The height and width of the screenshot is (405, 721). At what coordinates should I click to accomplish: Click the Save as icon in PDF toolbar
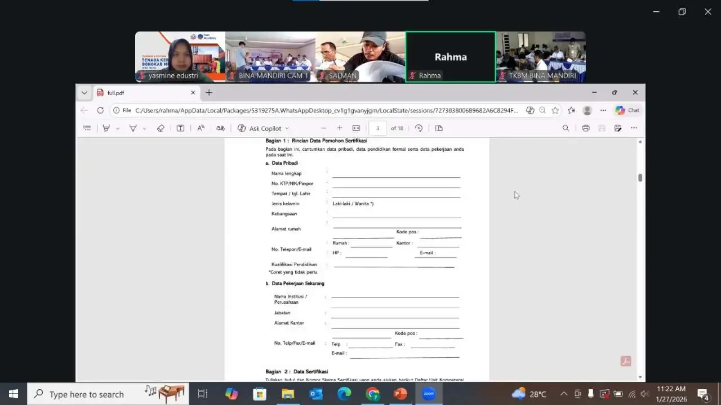point(618,128)
